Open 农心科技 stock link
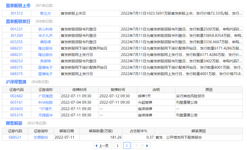 (46, 29)
